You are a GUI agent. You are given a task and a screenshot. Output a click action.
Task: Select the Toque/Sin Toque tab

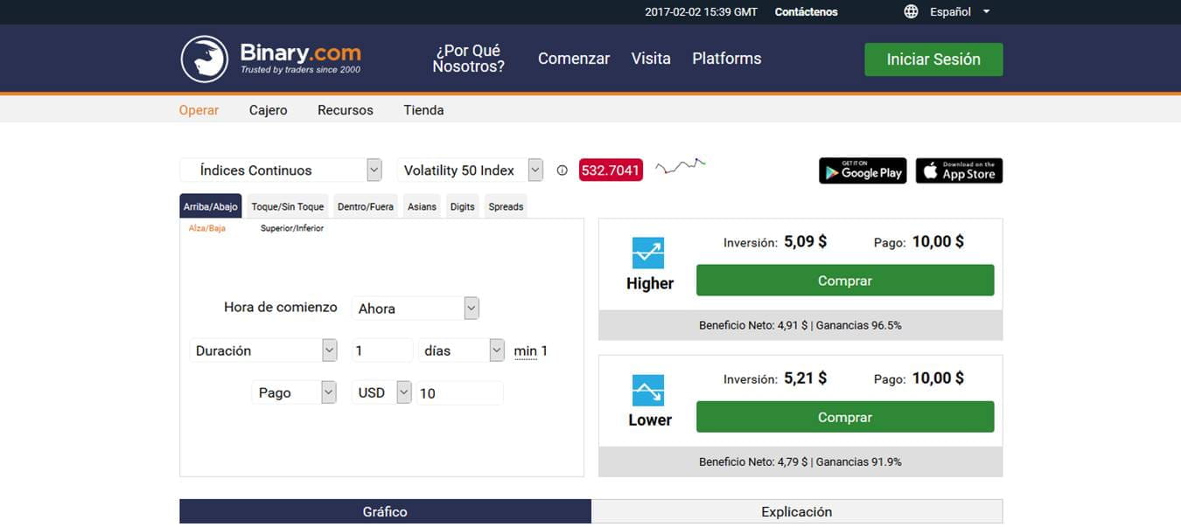pos(288,206)
